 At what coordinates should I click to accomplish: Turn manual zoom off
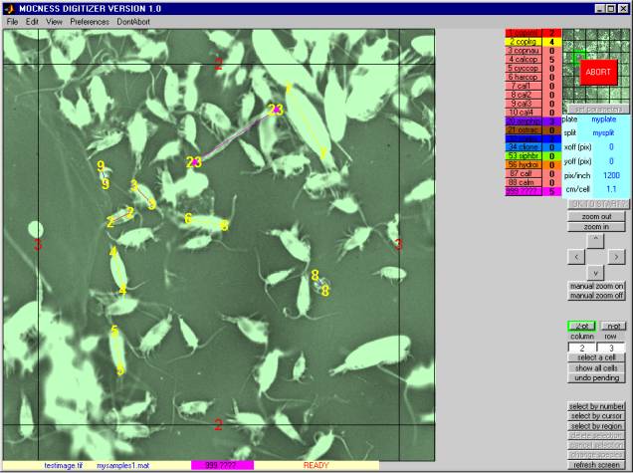tap(596, 296)
